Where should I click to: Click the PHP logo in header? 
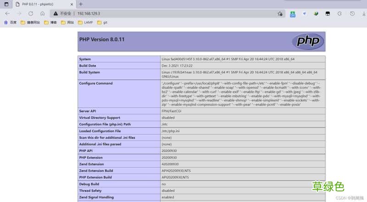pyautogui.click(x=308, y=41)
